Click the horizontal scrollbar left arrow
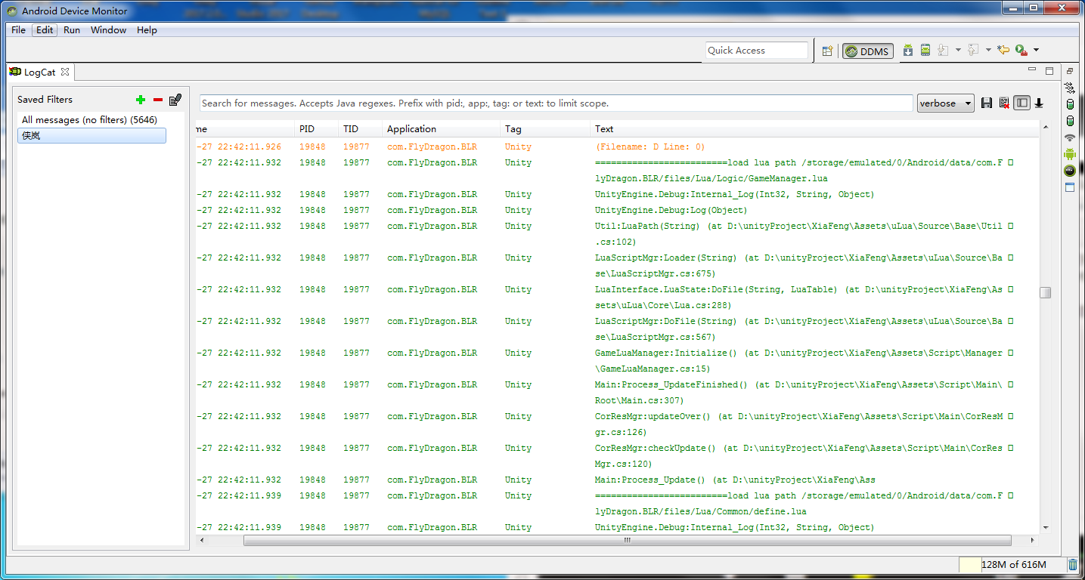This screenshot has width=1085, height=580. (201, 541)
